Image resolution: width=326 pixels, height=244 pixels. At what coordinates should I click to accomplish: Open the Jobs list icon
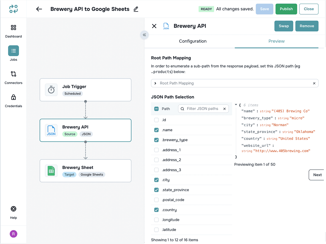coord(13,51)
